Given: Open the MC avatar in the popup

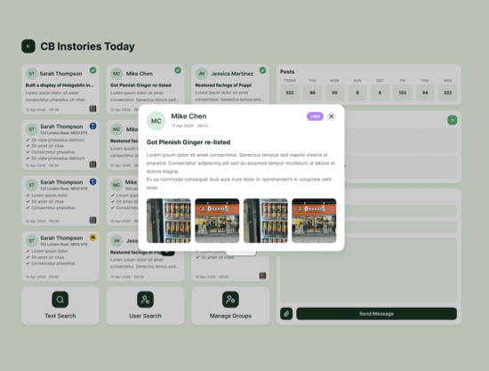Looking at the screenshot, I should (156, 121).
